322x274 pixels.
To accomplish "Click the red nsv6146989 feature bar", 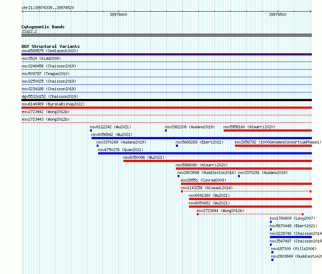I will 166,108.
